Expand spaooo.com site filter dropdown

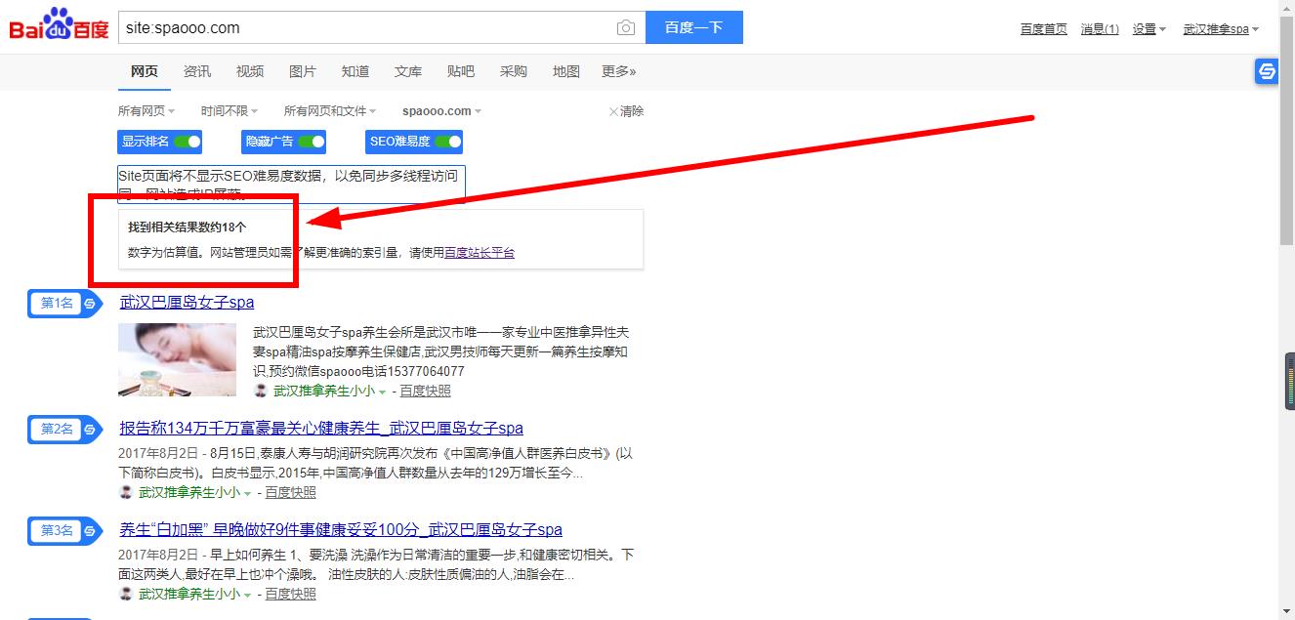coord(442,111)
